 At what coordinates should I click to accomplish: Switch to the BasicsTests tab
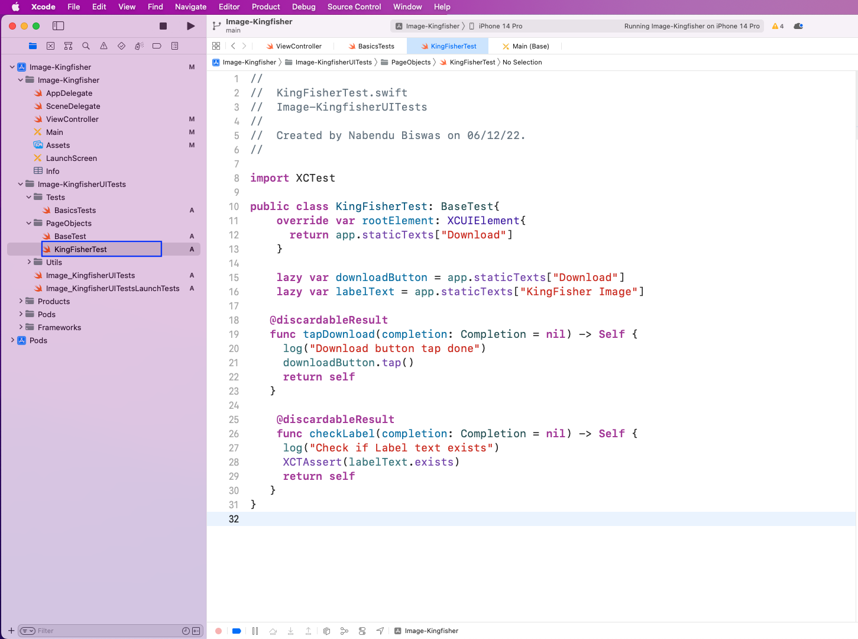[371, 46]
